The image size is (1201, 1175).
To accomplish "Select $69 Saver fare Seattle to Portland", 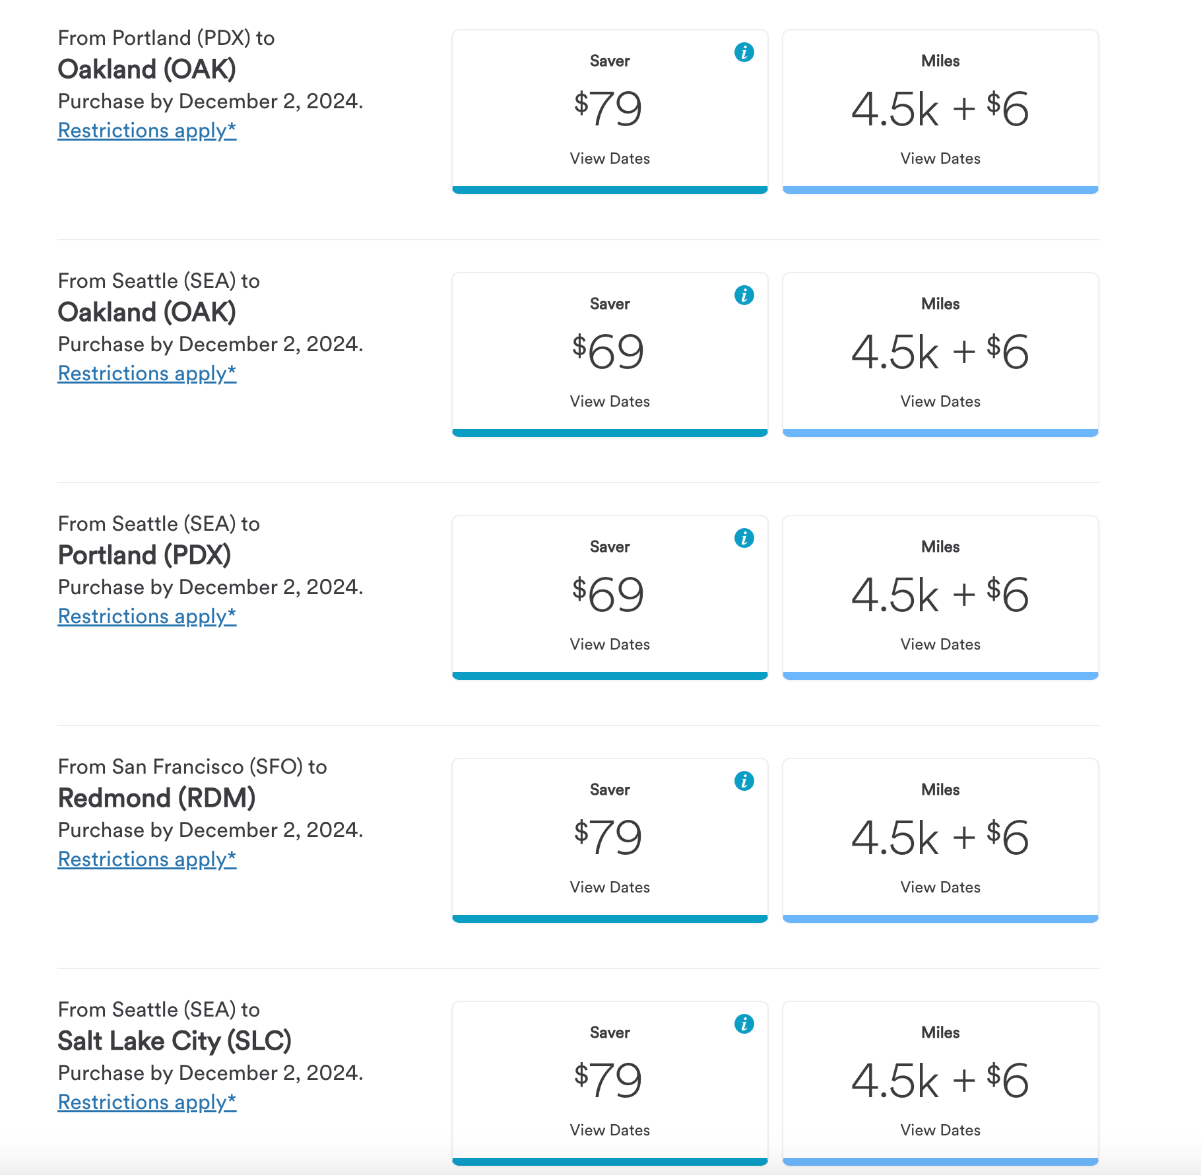I will point(610,594).
